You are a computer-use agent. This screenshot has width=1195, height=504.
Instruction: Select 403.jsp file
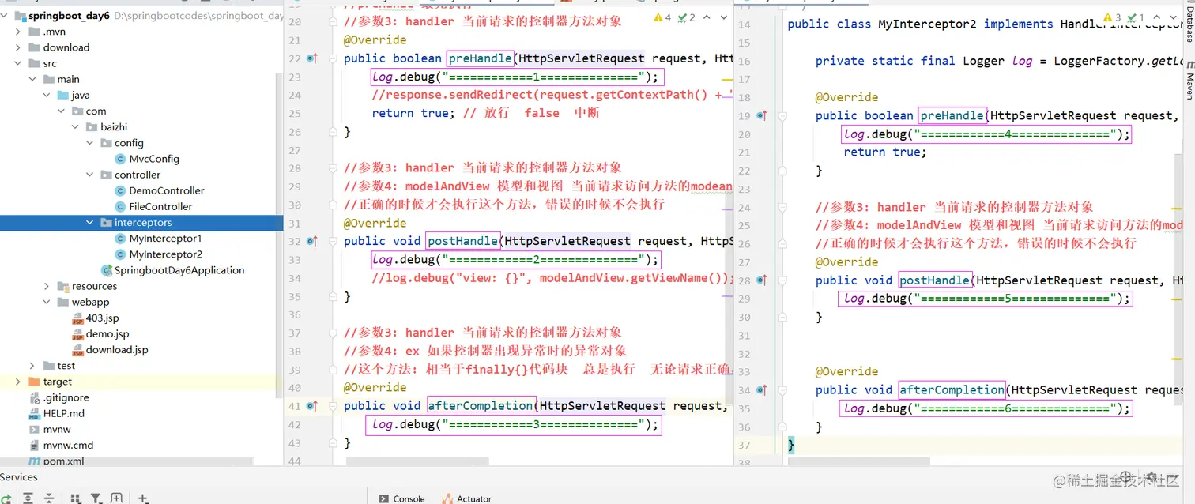(x=102, y=318)
